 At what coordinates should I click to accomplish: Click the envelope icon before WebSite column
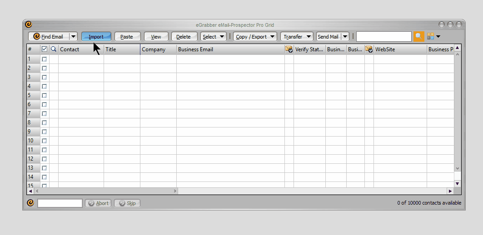pos(369,49)
